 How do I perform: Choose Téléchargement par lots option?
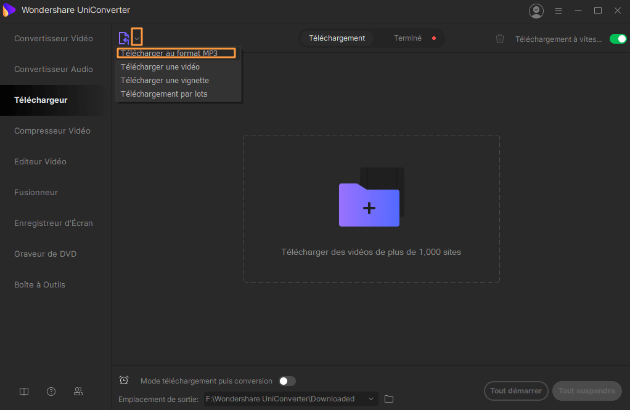coord(164,94)
